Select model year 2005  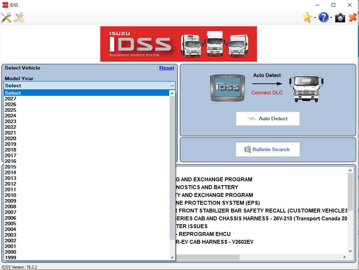click(x=86, y=224)
